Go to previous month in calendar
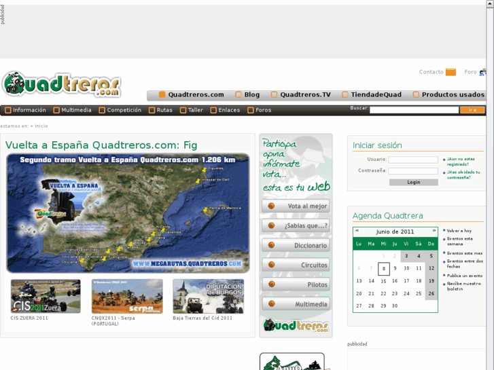Image resolution: width=494 pixels, height=370 pixels. coord(357,231)
